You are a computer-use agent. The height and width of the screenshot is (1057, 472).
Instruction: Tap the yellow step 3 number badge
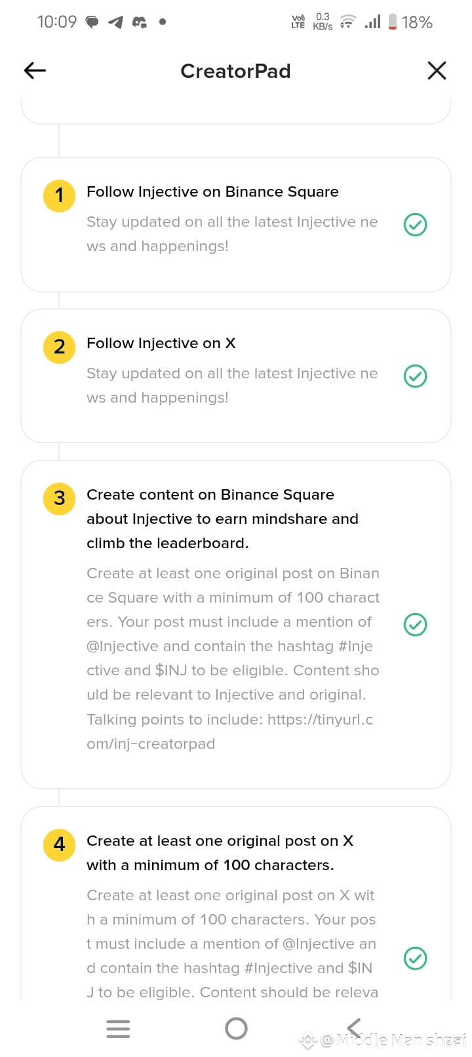(59, 498)
